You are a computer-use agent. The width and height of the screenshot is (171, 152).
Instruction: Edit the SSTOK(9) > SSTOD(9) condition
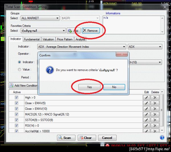(146, 120)
